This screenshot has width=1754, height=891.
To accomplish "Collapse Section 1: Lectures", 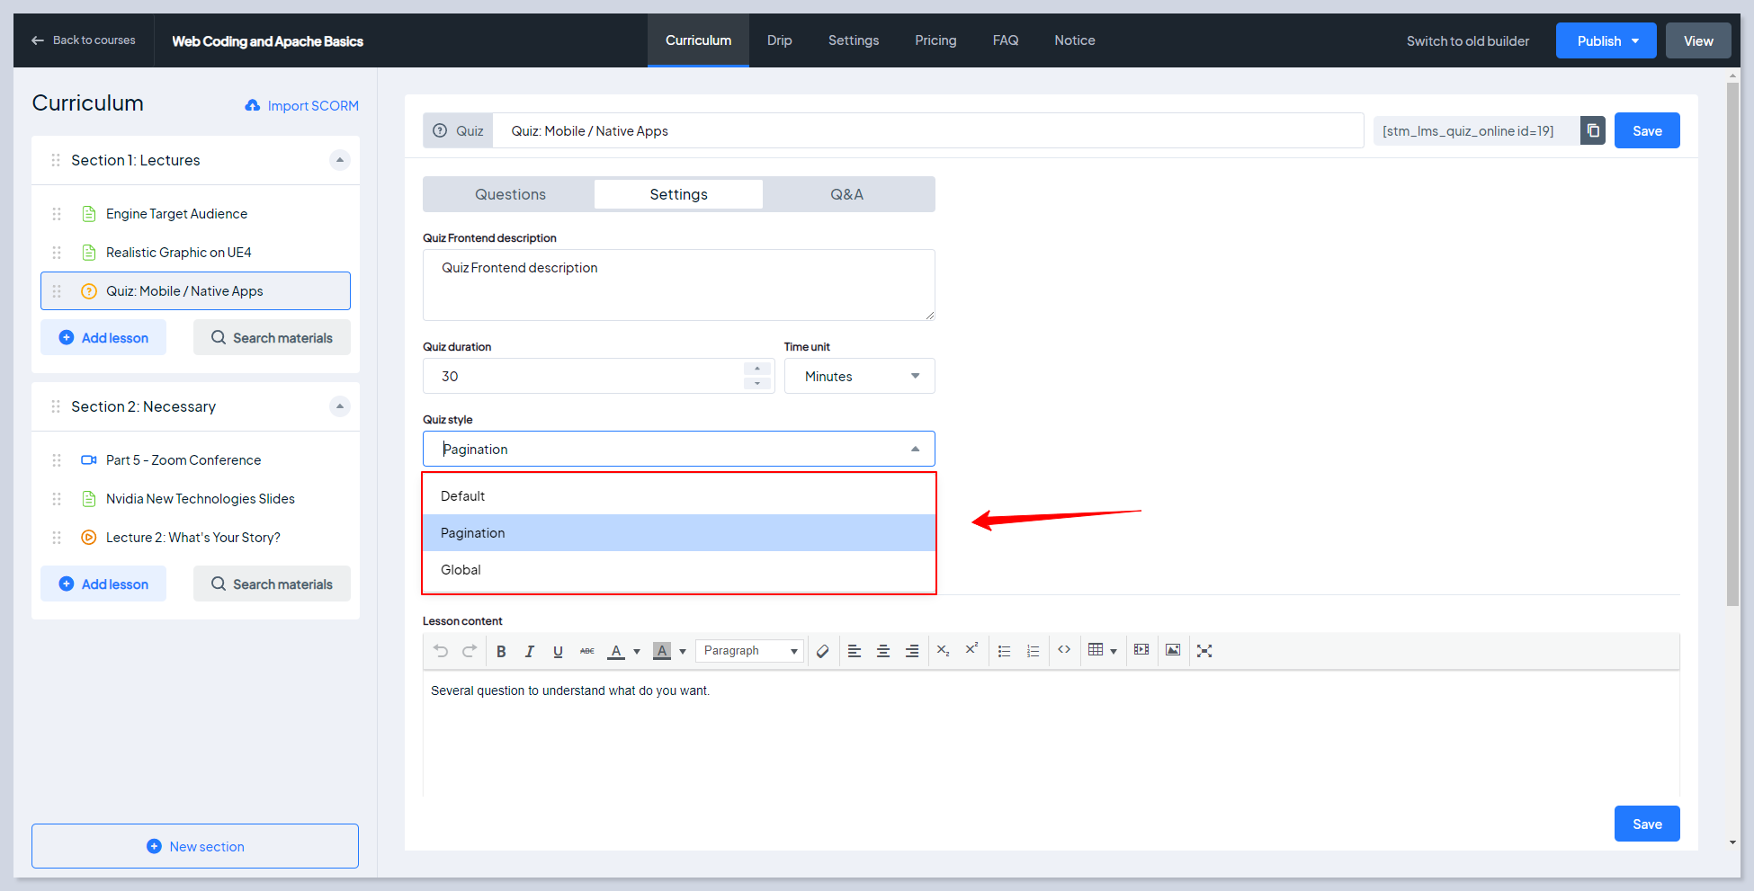I will 339,160.
